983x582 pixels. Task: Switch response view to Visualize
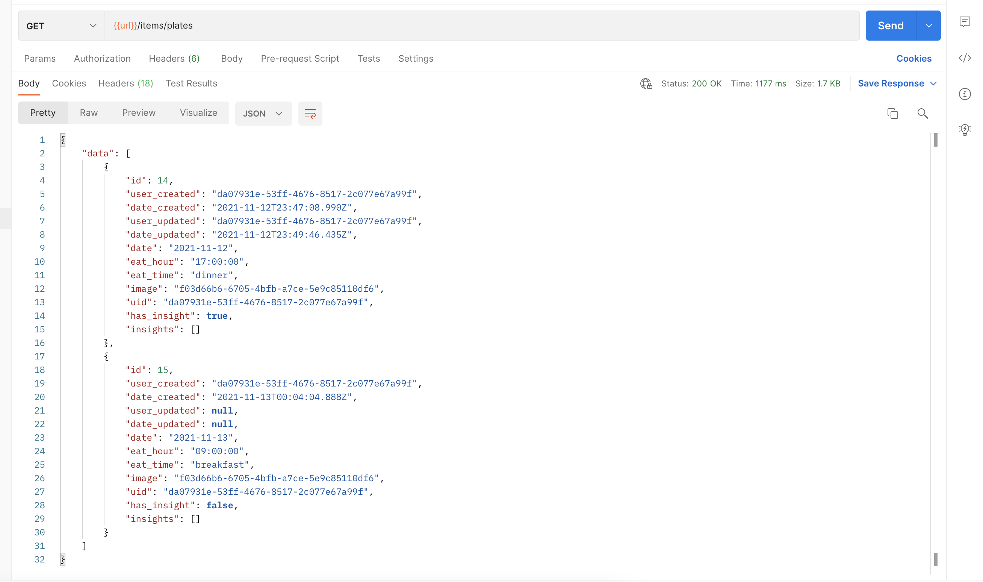(198, 113)
